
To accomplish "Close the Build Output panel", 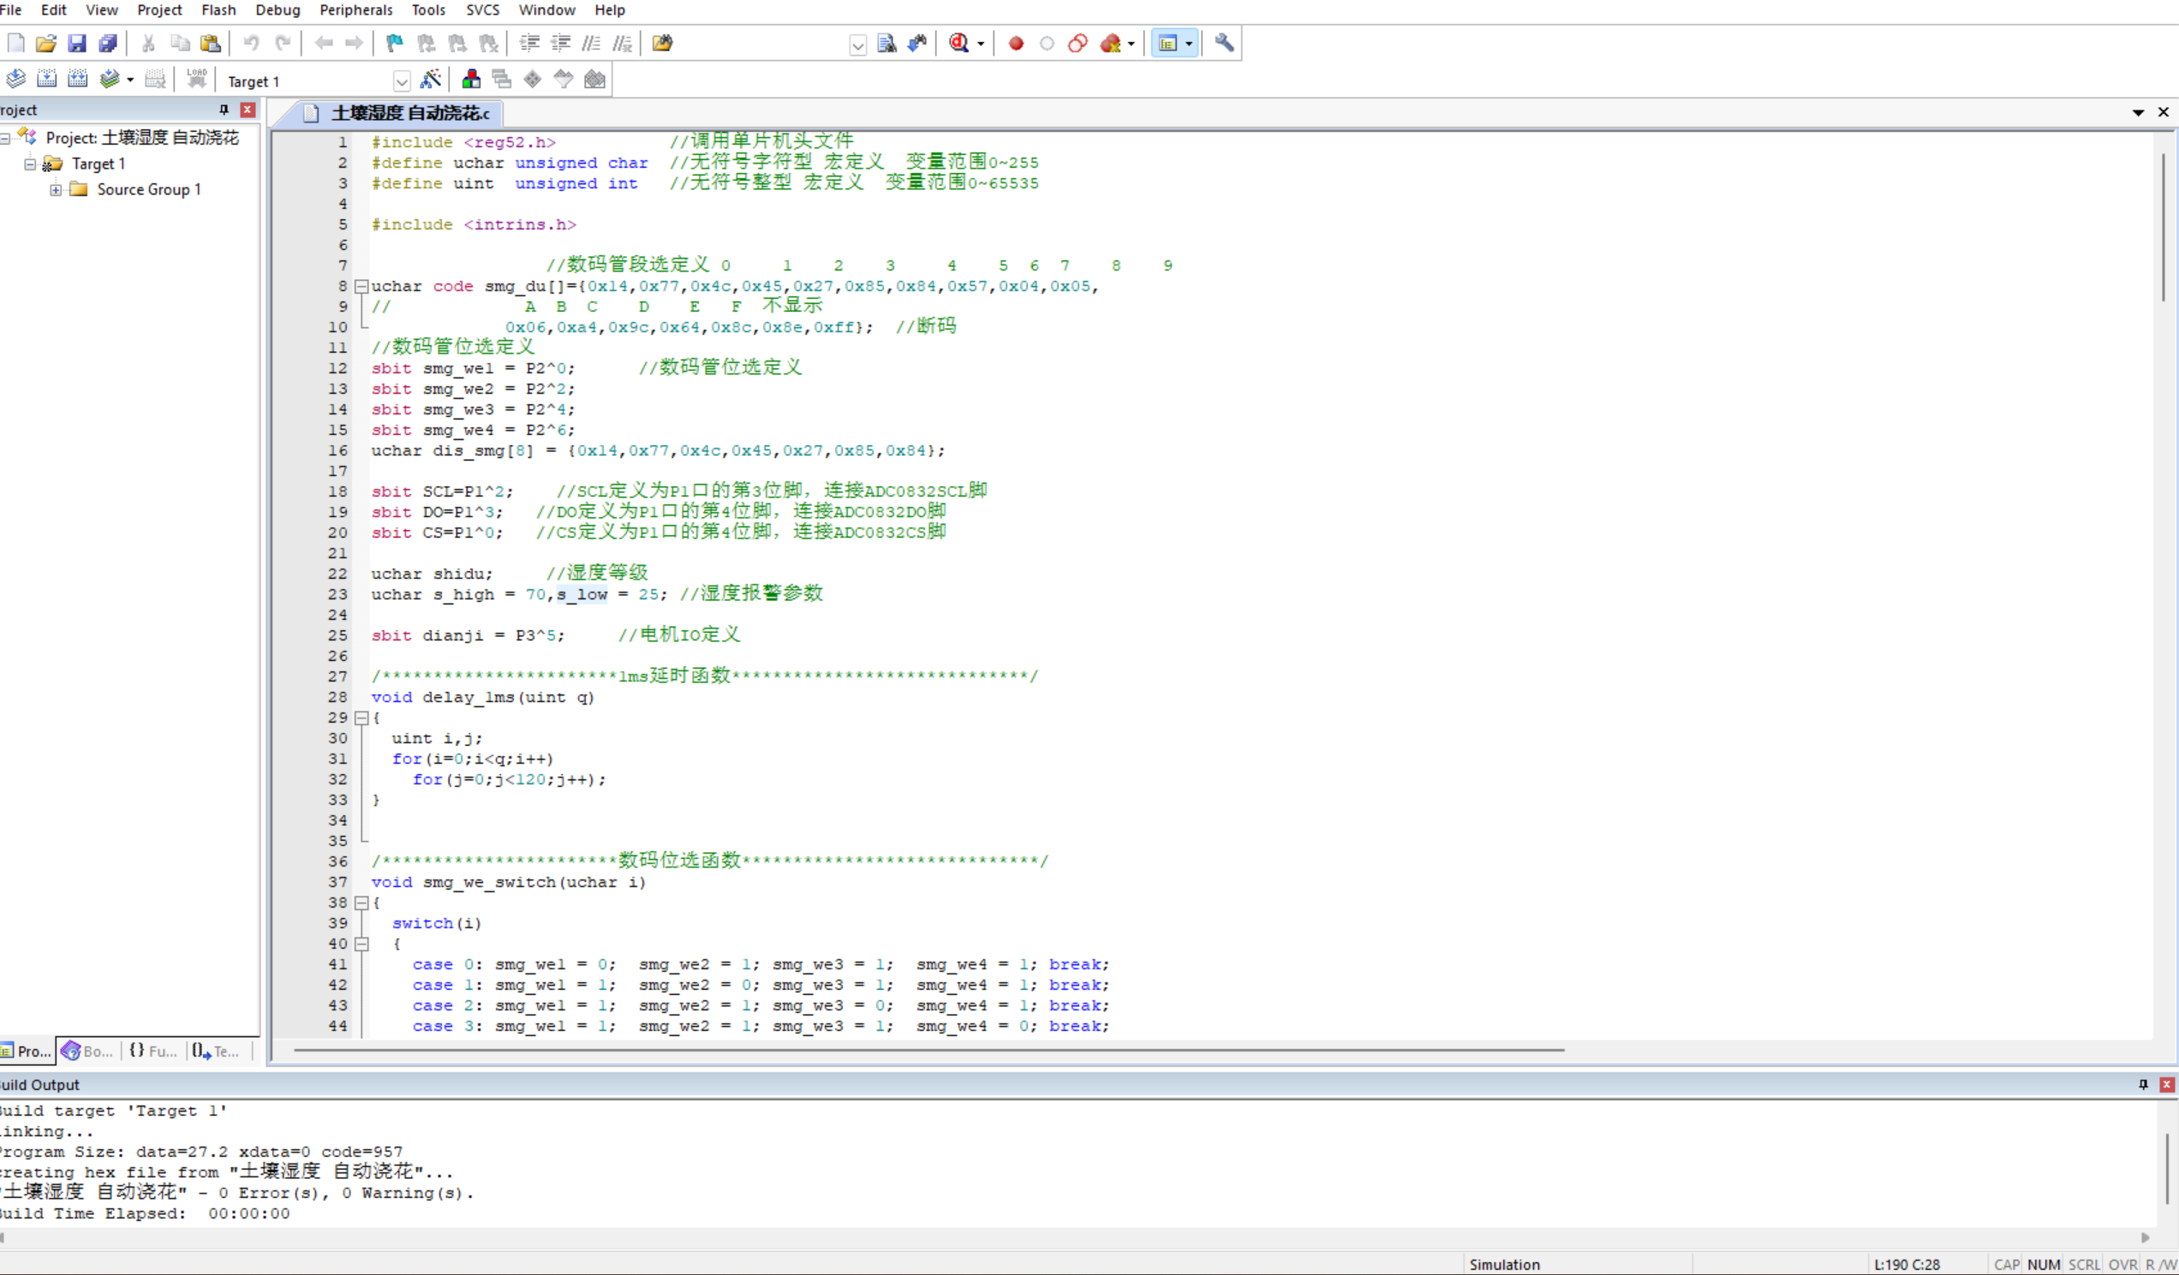I will point(2166,1085).
